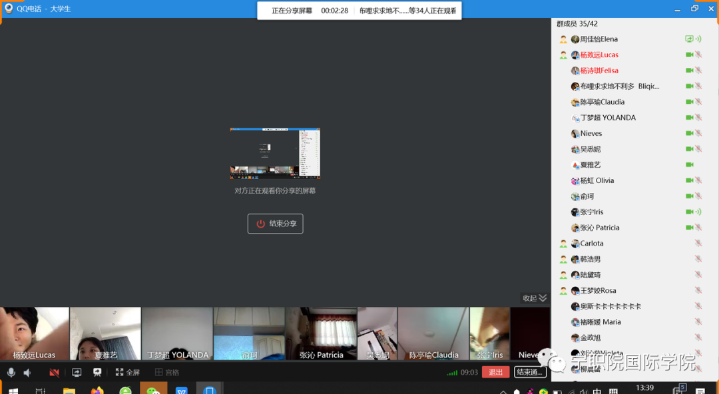
Task: Click the presentation board icon beside screen share
Action: click(97, 373)
